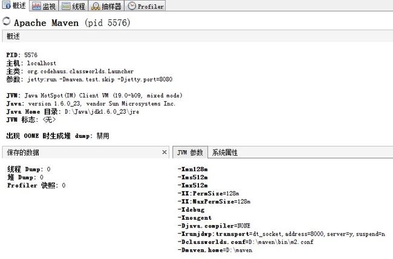Click the 线程 Dump: 0 entry
This screenshot has height=259, width=393.
tap(29, 169)
